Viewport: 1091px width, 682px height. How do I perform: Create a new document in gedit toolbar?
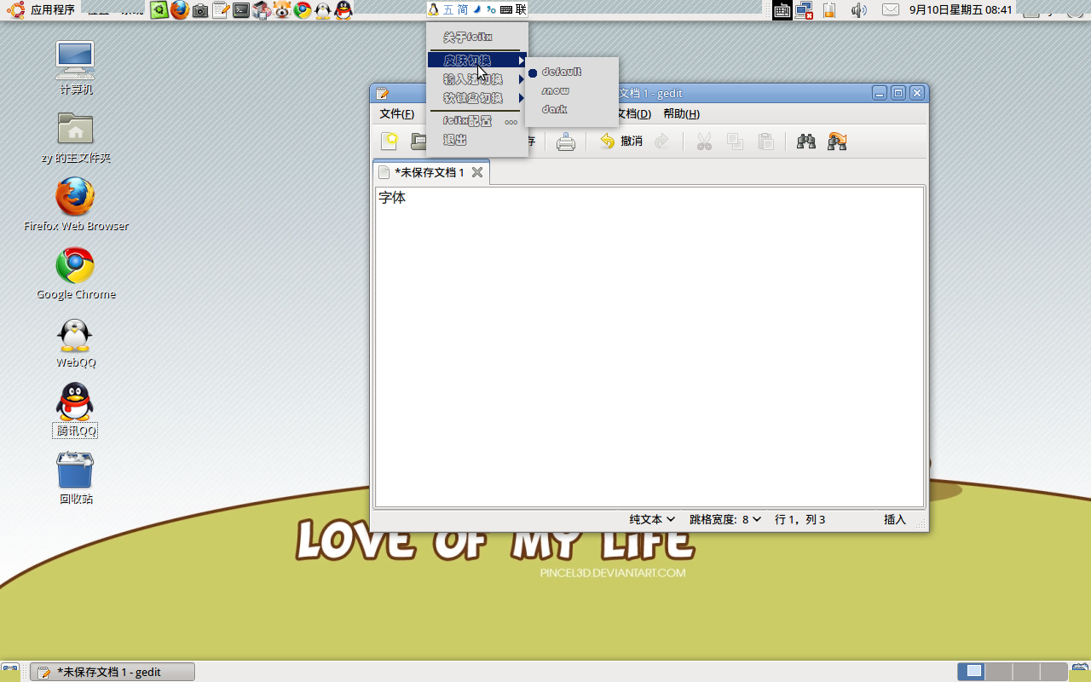pyautogui.click(x=390, y=142)
